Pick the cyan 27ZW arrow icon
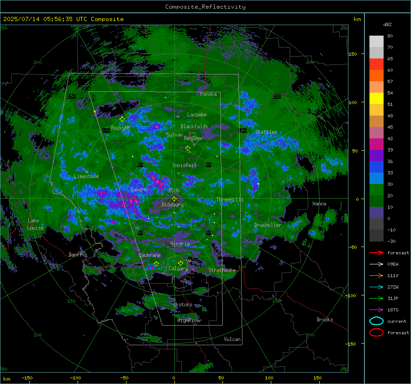 376,287
